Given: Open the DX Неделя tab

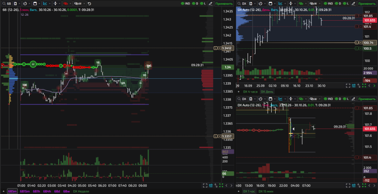Looking at the screenshot, I should point(81,192).
